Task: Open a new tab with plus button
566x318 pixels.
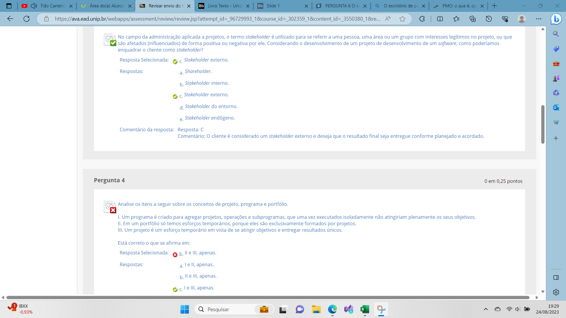Action: (x=494, y=6)
